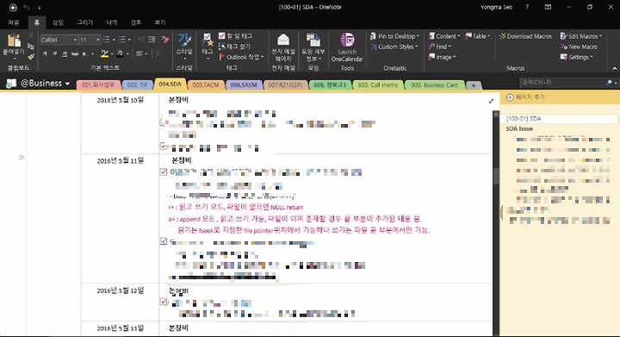Click the Tag icon with star
This screenshot has height=337, width=620.
(208, 41)
